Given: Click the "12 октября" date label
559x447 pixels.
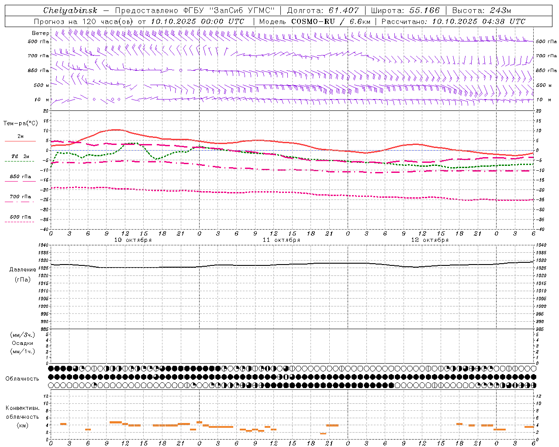Looking at the screenshot, I should pos(430,240).
